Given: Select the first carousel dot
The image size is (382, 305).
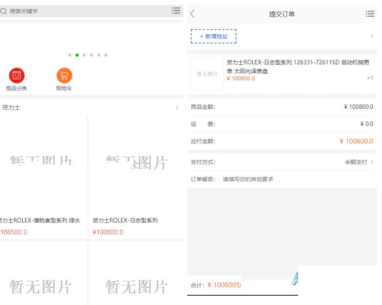Looking at the screenshot, I should click(x=70, y=55).
